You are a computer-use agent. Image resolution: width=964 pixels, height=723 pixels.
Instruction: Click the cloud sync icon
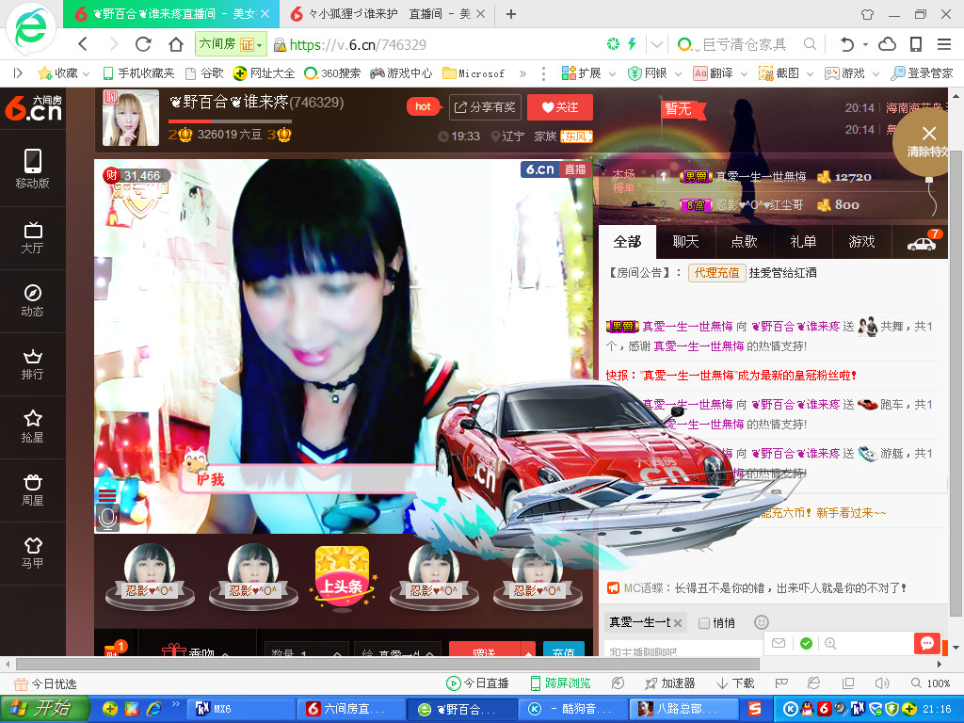pyautogui.click(x=887, y=44)
